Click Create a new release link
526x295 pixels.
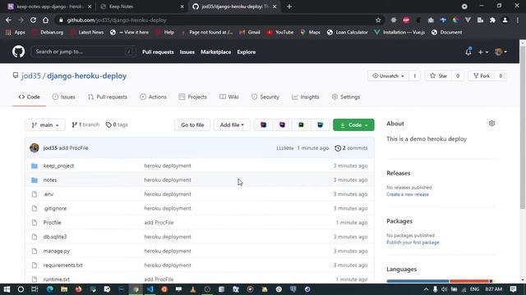click(408, 194)
